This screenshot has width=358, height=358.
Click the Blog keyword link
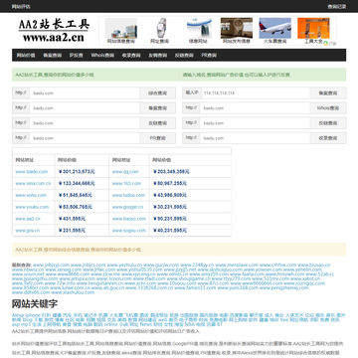click(28, 319)
